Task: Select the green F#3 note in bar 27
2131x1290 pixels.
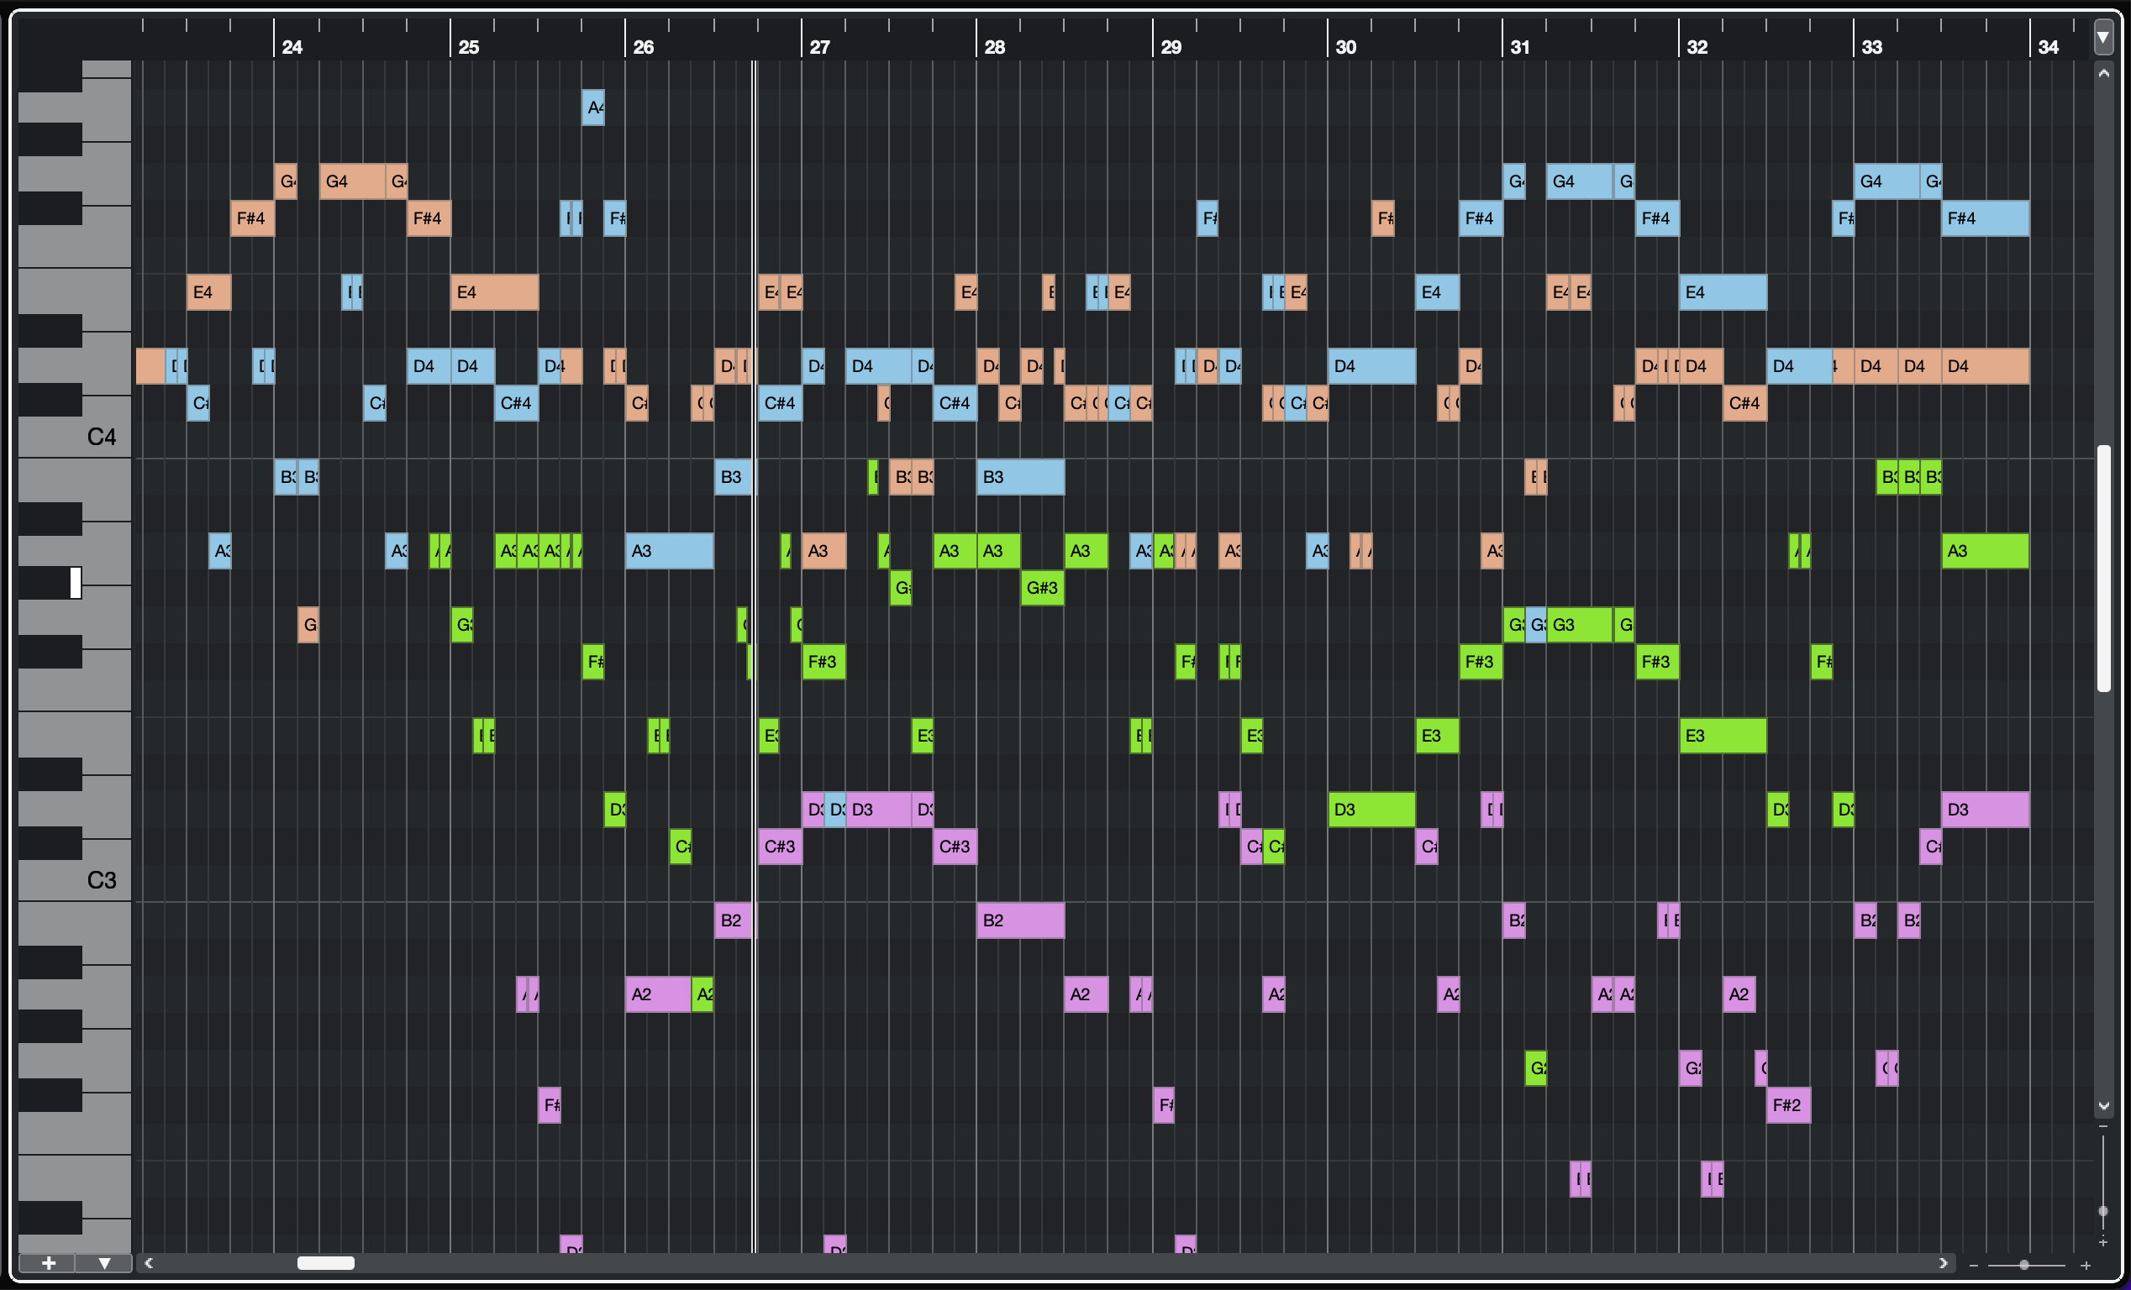Action: [x=823, y=663]
